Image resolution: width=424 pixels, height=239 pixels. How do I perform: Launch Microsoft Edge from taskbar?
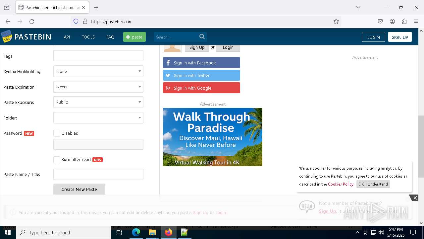(x=136, y=232)
